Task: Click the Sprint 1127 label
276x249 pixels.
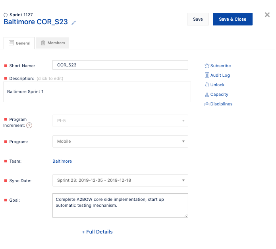Action: (x=21, y=15)
